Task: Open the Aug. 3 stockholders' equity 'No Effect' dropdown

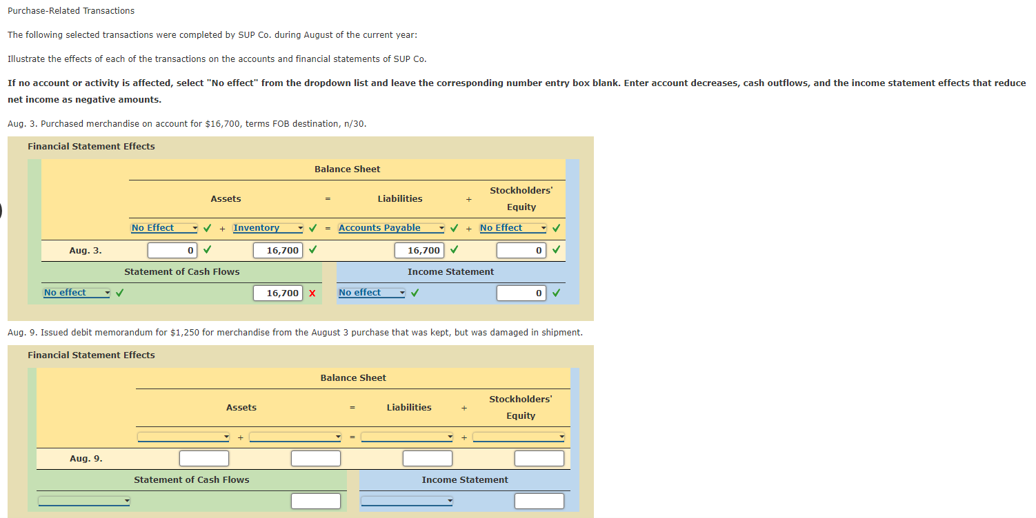Action: coord(513,228)
